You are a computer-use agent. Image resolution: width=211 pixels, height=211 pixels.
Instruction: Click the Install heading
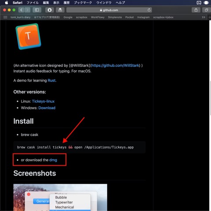(x=23, y=121)
